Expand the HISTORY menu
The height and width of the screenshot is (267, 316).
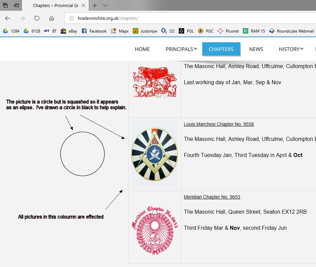click(291, 49)
